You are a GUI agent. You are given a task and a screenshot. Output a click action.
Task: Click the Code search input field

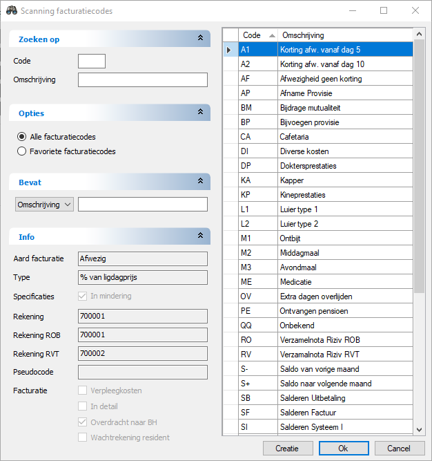tap(92, 62)
